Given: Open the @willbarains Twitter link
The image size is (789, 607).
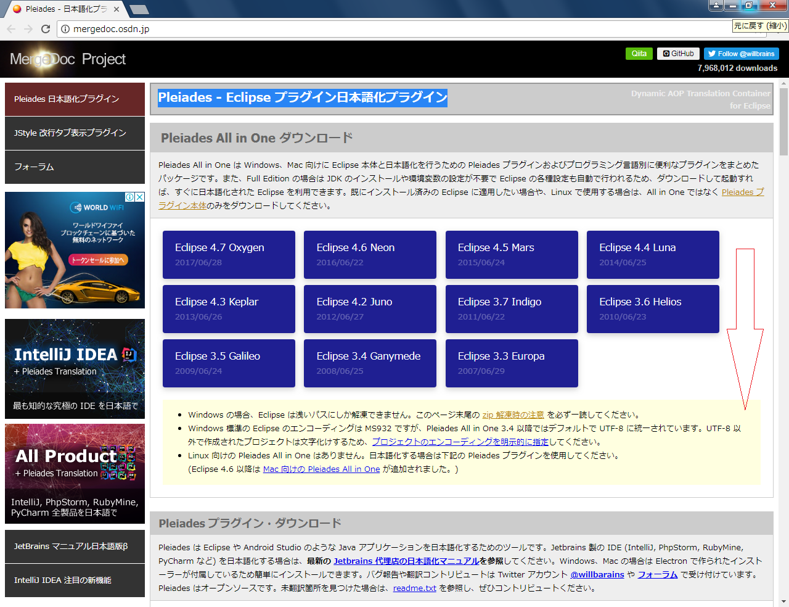Looking at the screenshot, I should tap(597, 575).
